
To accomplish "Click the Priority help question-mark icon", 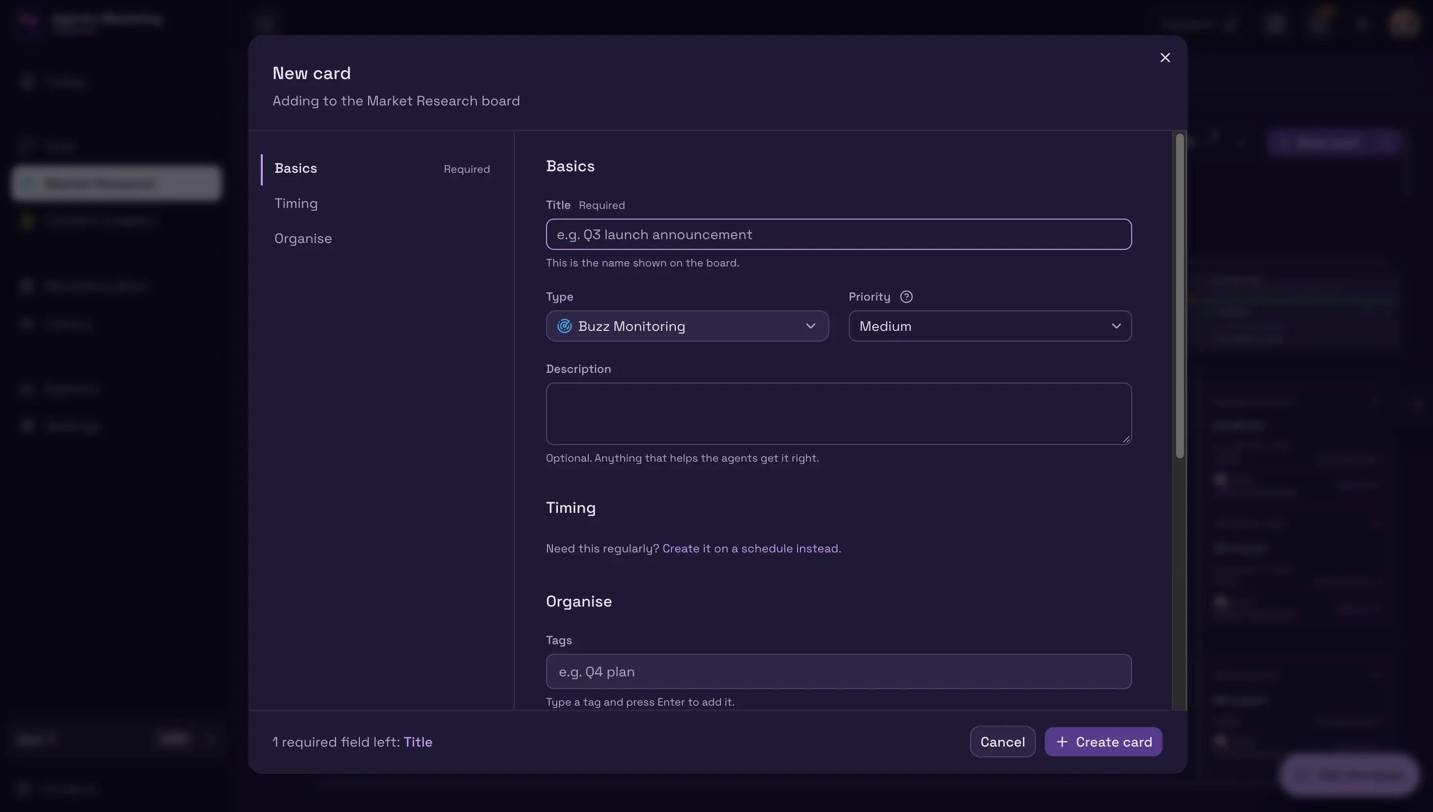I will pyautogui.click(x=906, y=297).
